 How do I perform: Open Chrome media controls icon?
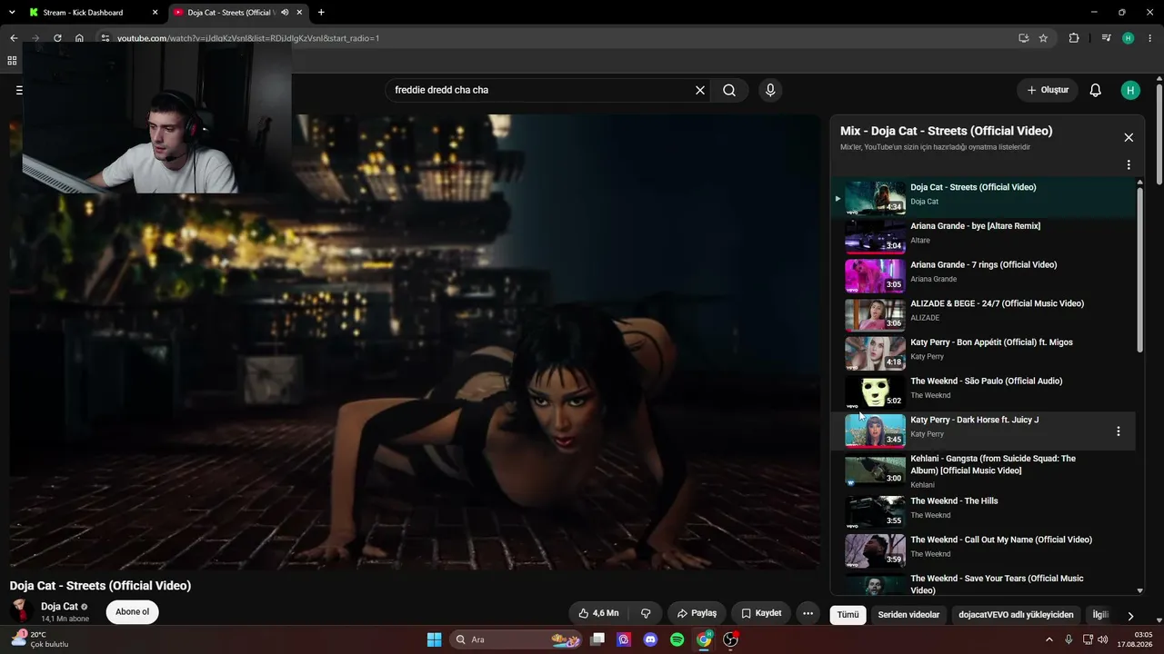tap(1106, 38)
